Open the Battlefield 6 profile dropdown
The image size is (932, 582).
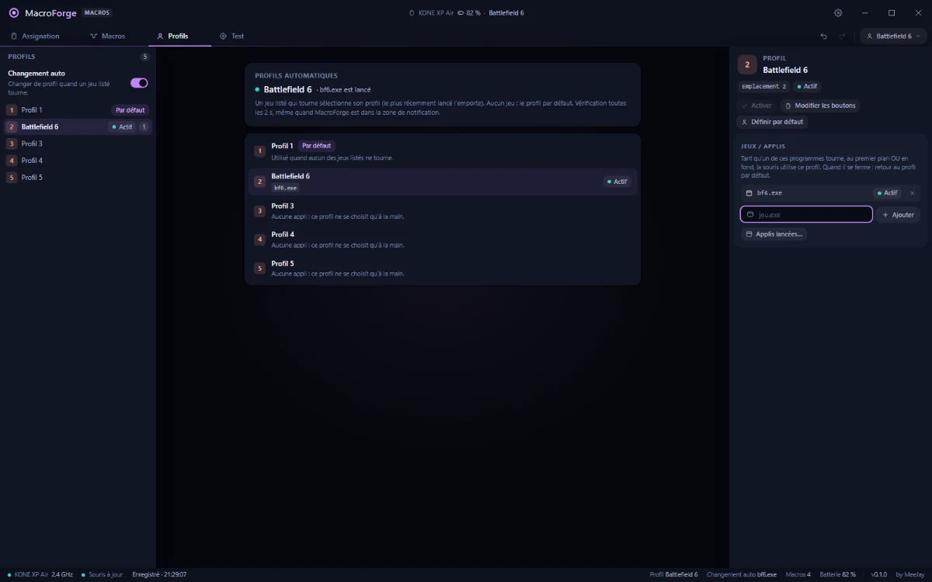point(893,36)
